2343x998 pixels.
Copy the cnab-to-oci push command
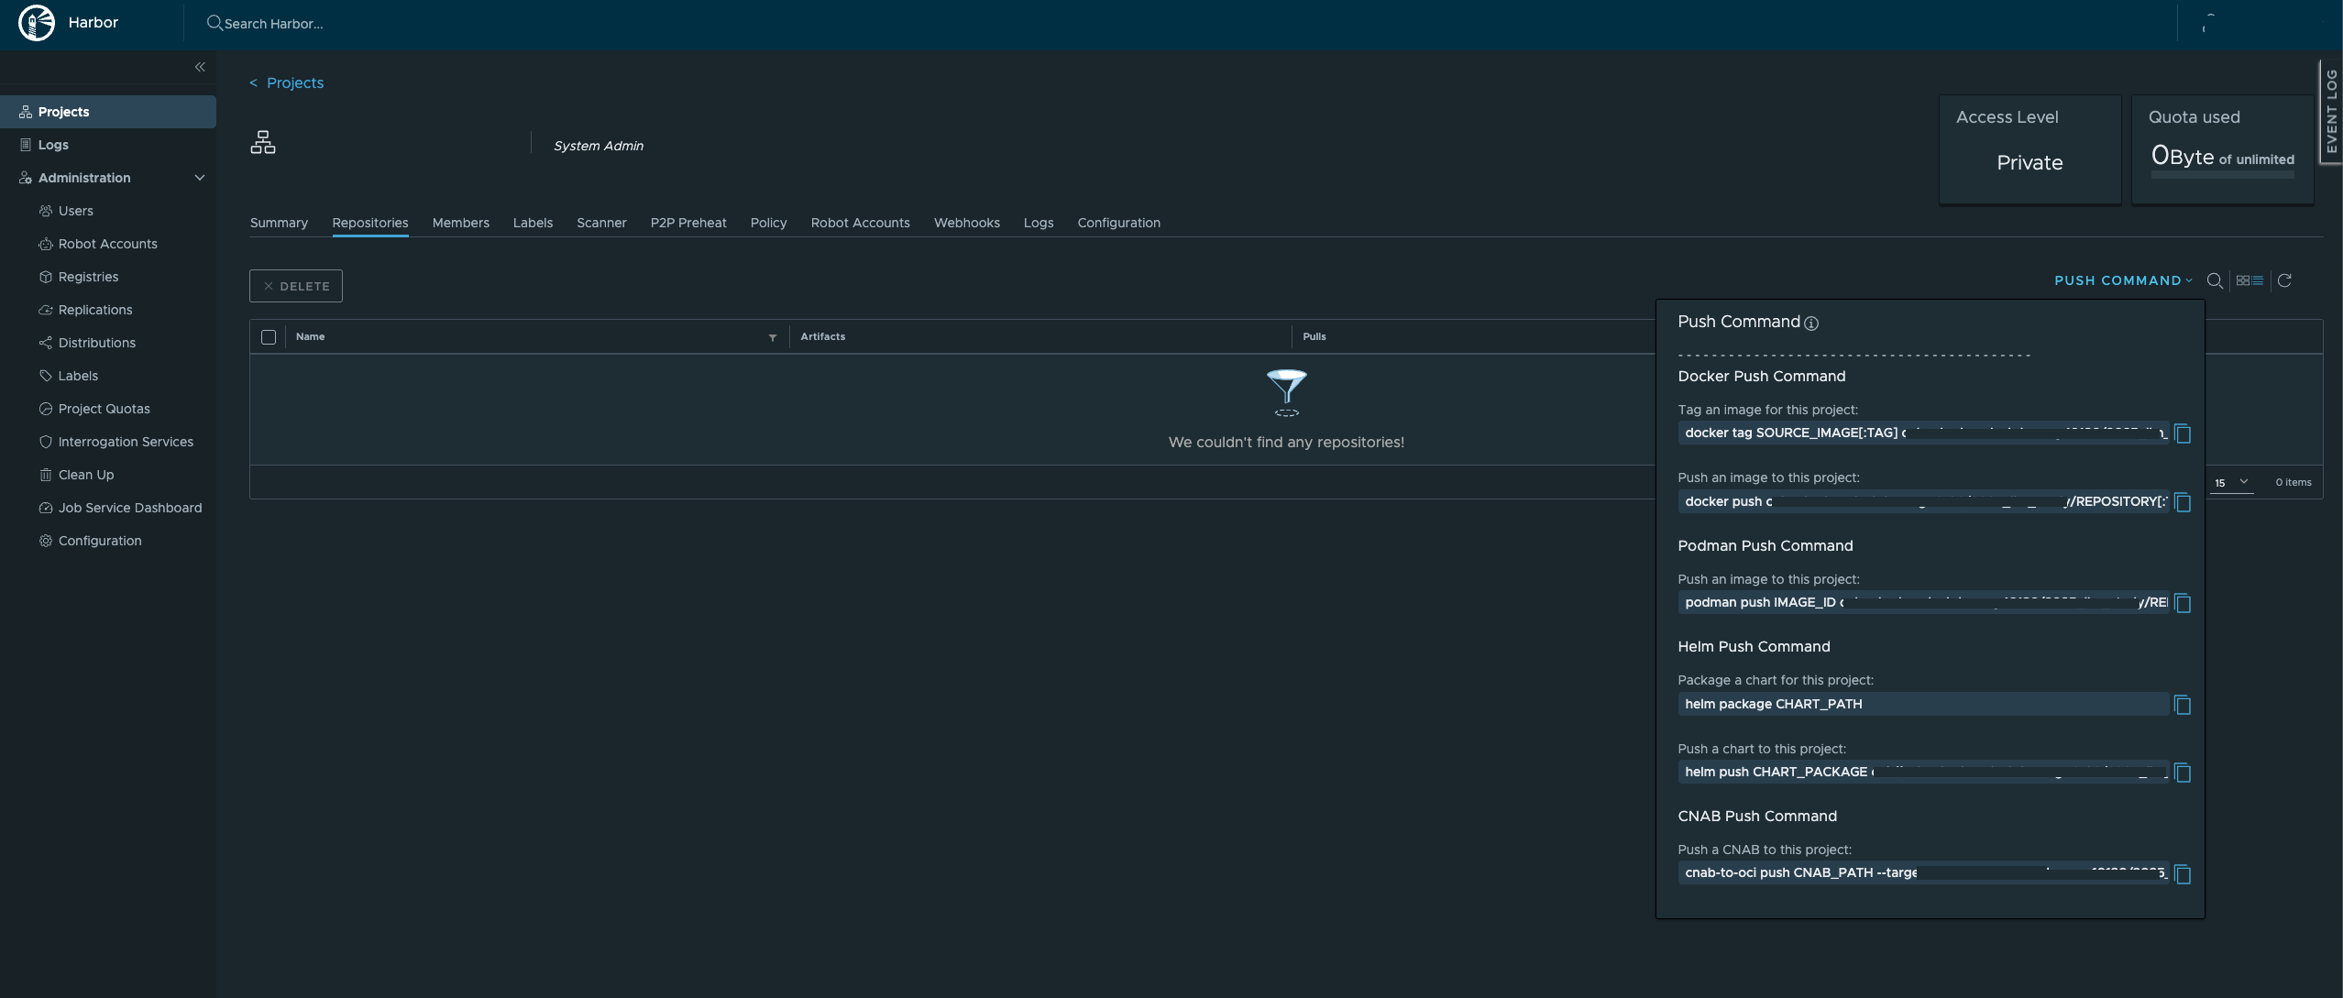(x=2183, y=874)
